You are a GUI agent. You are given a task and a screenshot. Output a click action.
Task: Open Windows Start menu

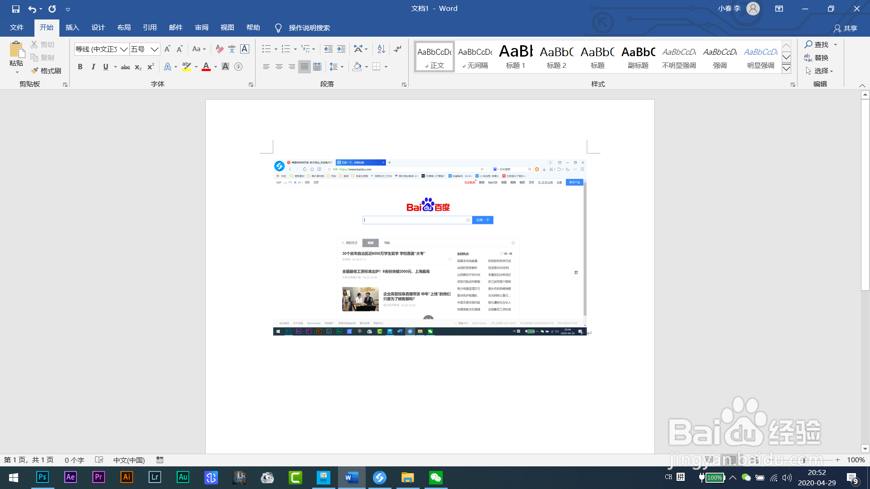(x=14, y=477)
